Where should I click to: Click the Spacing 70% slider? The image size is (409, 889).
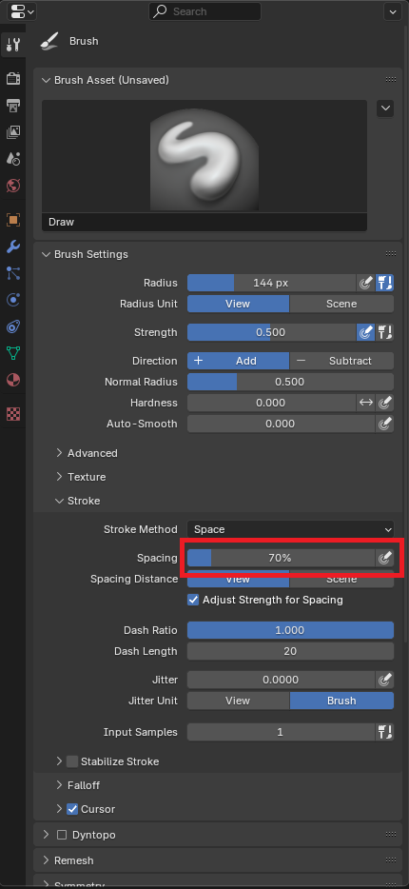pos(281,558)
